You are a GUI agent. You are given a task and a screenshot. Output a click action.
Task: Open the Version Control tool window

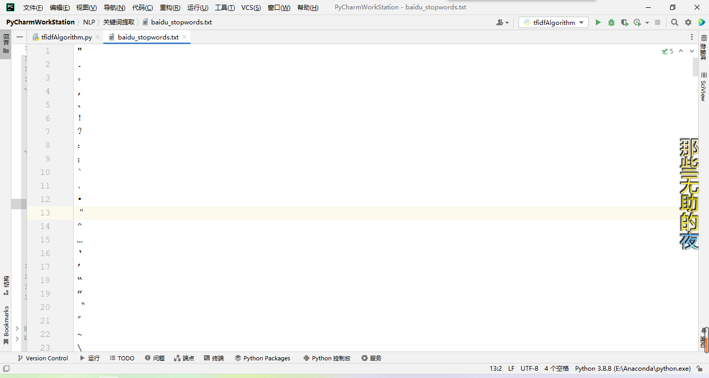coord(43,358)
